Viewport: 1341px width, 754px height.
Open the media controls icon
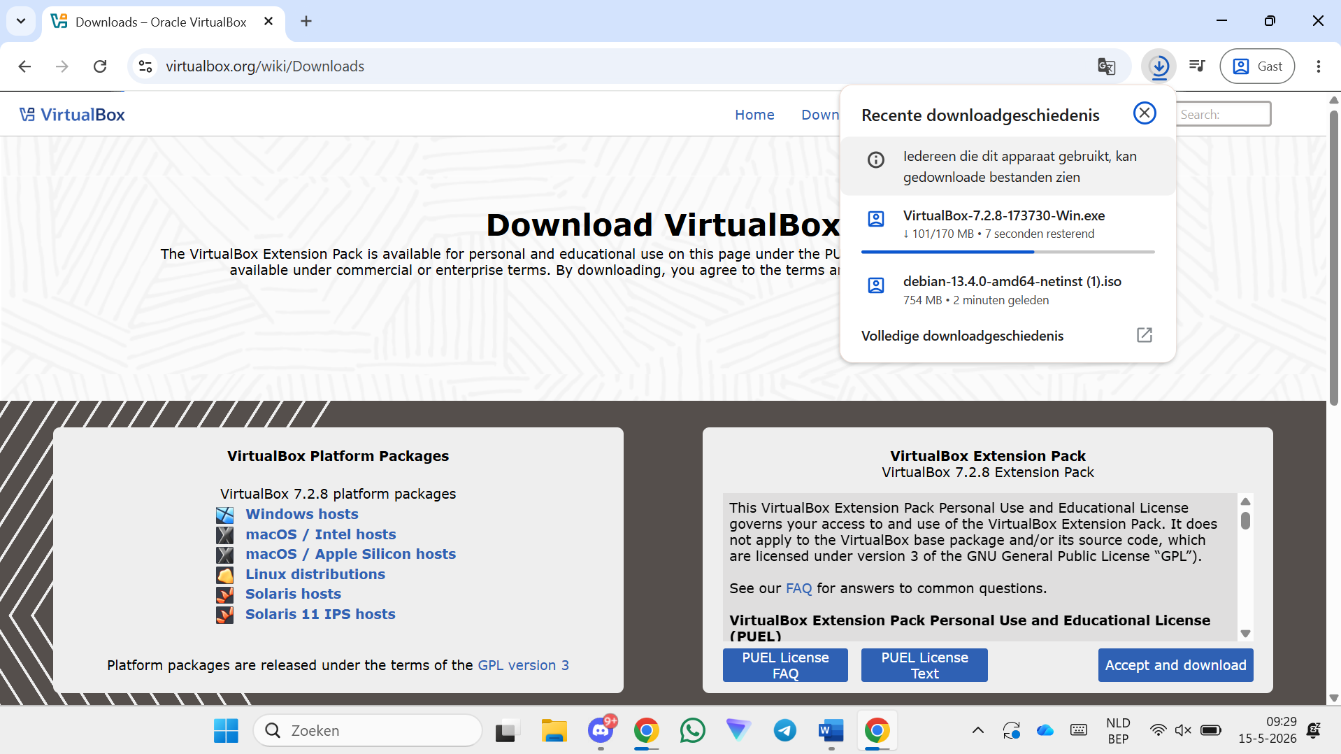point(1197,66)
